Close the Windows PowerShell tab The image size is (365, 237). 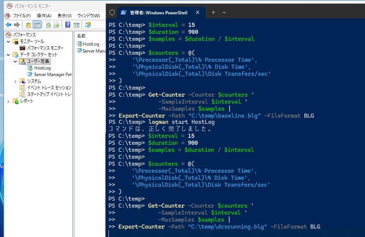click(x=197, y=12)
